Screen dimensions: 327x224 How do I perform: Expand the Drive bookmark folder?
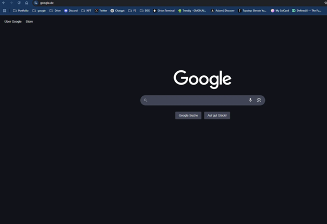[x=55, y=11]
